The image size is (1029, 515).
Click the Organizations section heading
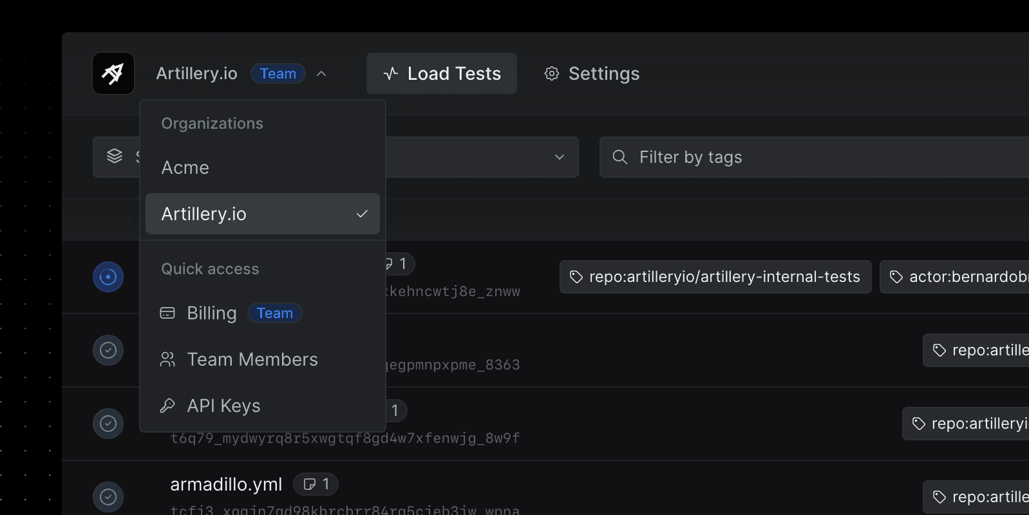(x=212, y=124)
